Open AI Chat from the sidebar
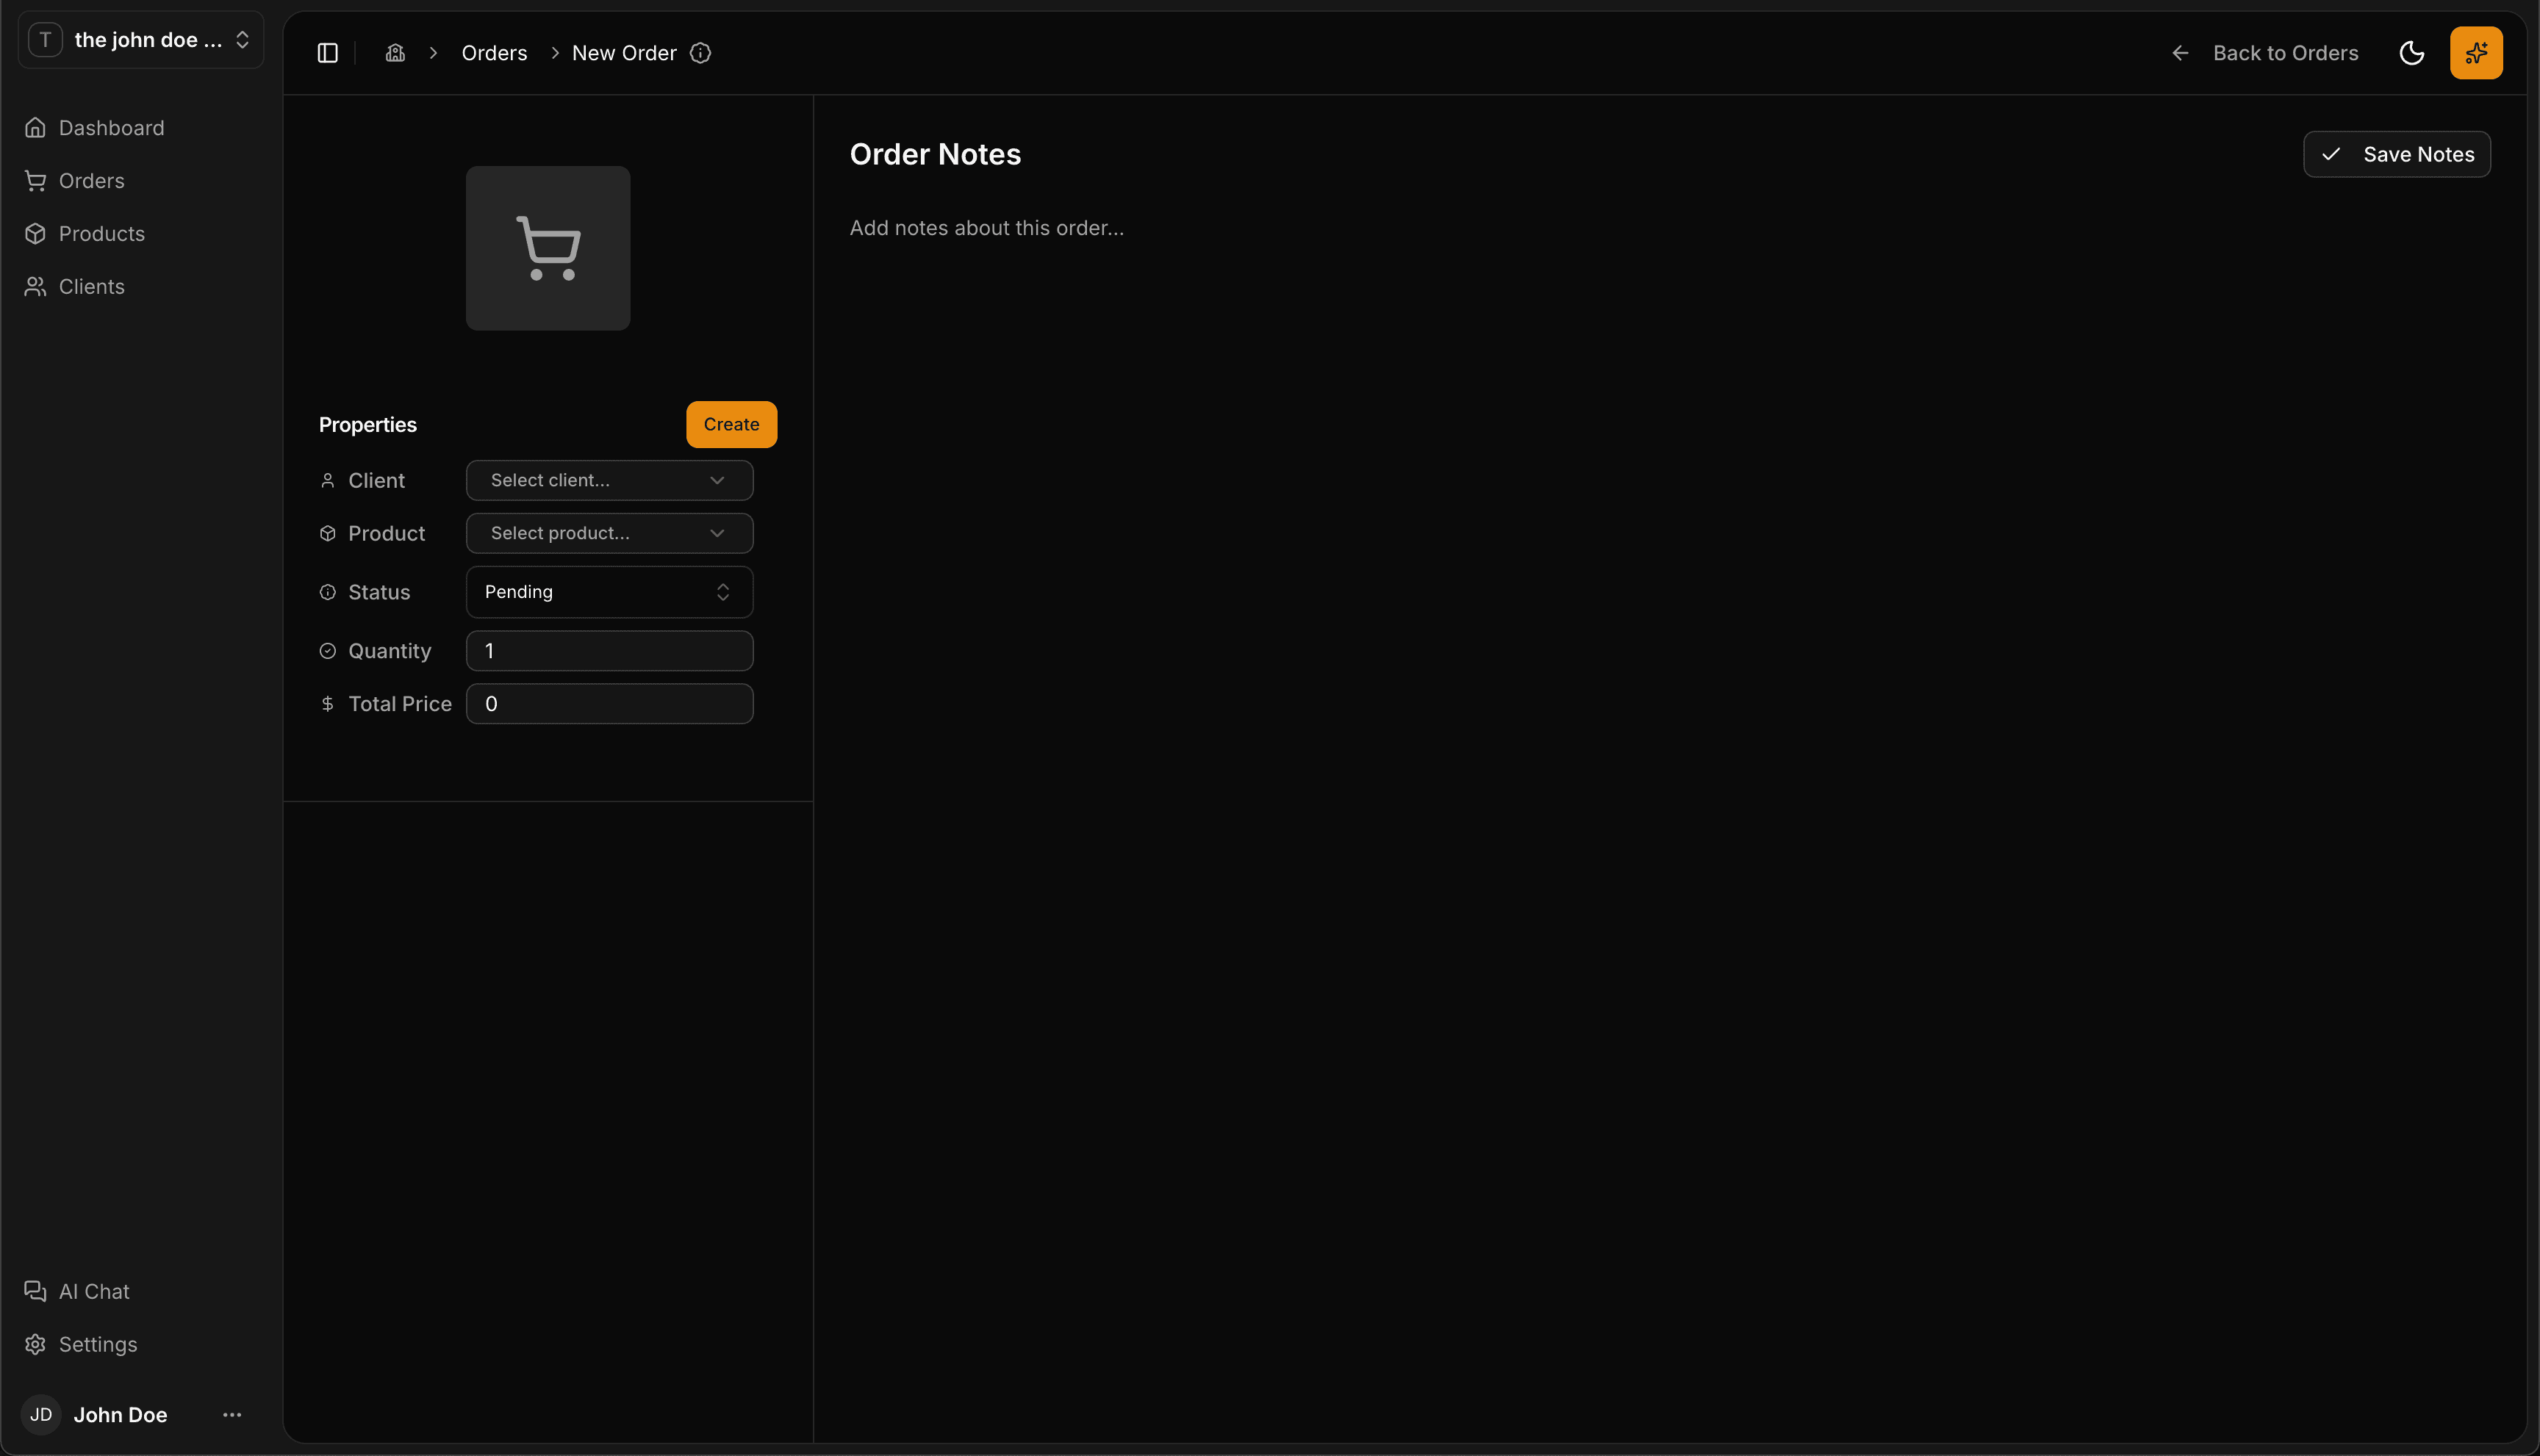The height and width of the screenshot is (1456, 2540). pyautogui.click(x=92, y=1291)
